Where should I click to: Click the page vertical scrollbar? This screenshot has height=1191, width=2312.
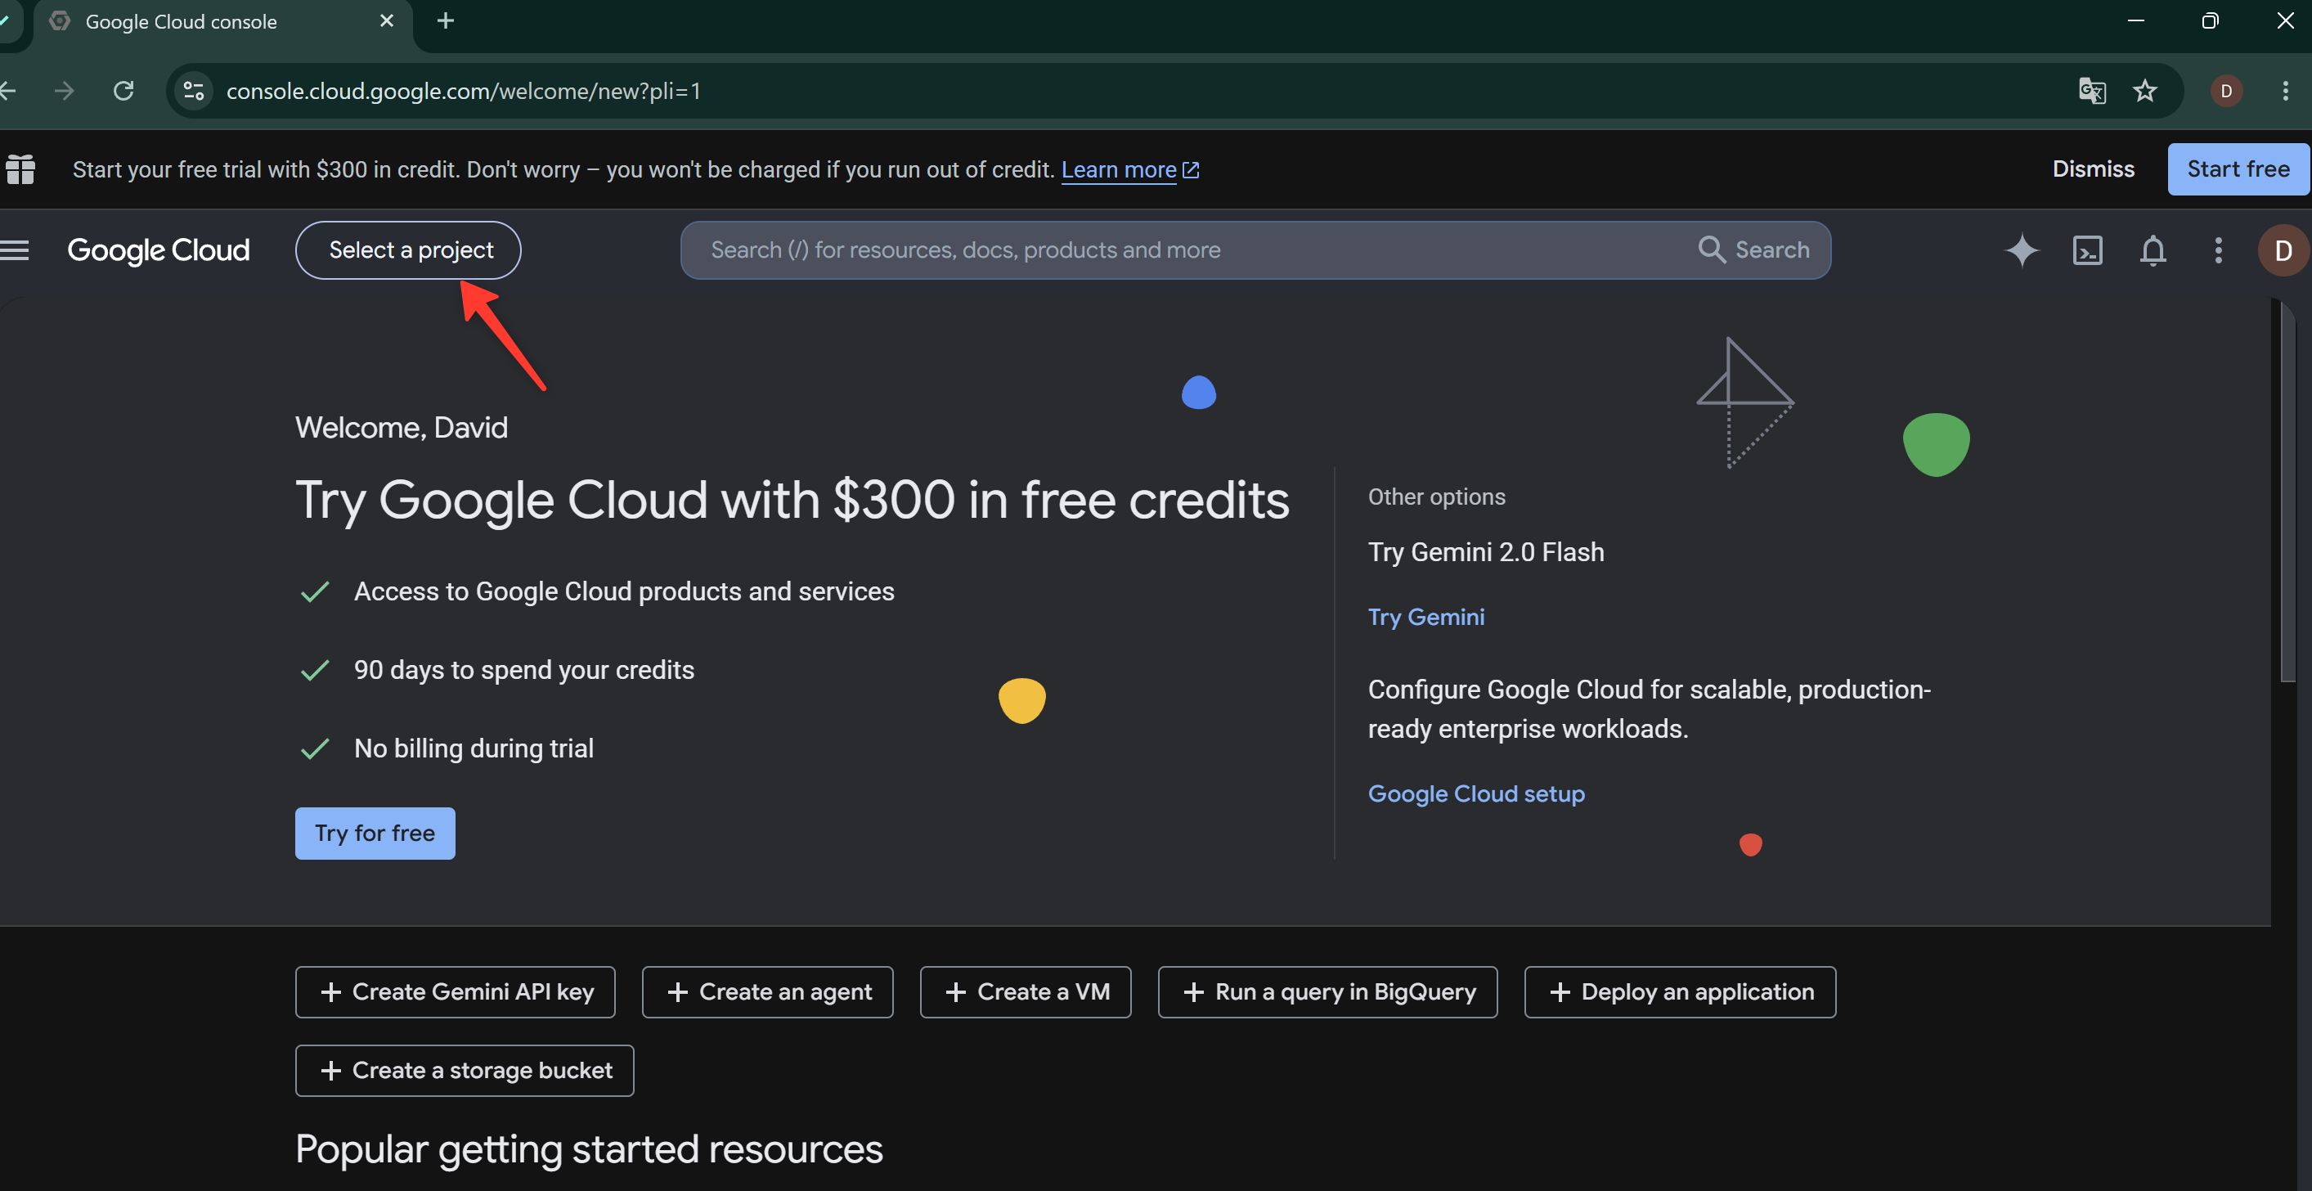point(2287,491)
